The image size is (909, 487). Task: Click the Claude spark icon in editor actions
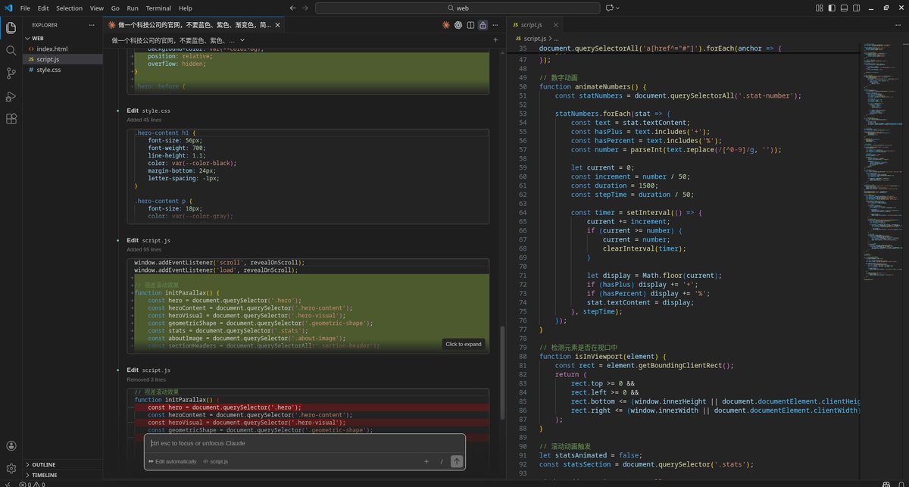(x=446, y=25)
